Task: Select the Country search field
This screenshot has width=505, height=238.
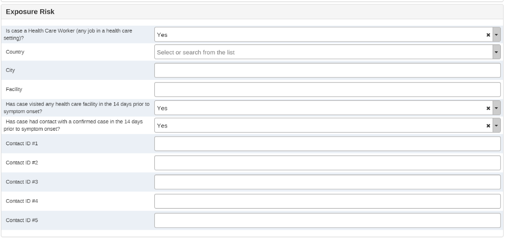Action: click(324, 52)
